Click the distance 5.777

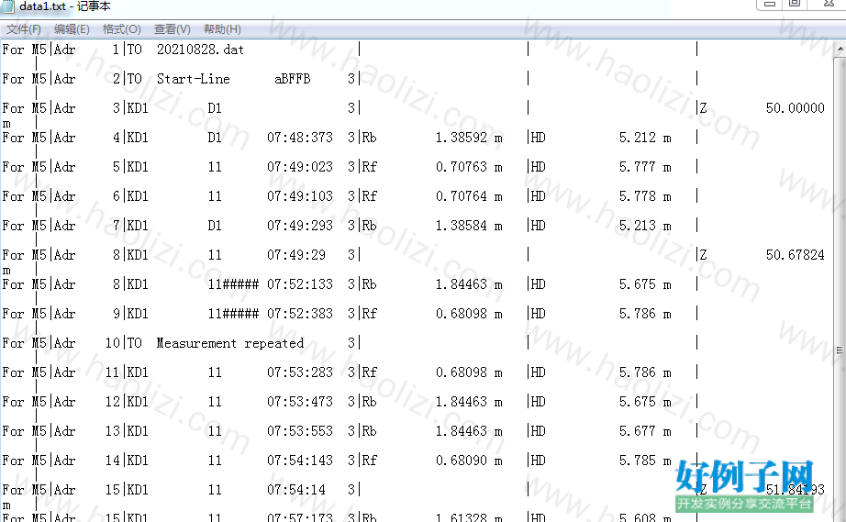638,167
